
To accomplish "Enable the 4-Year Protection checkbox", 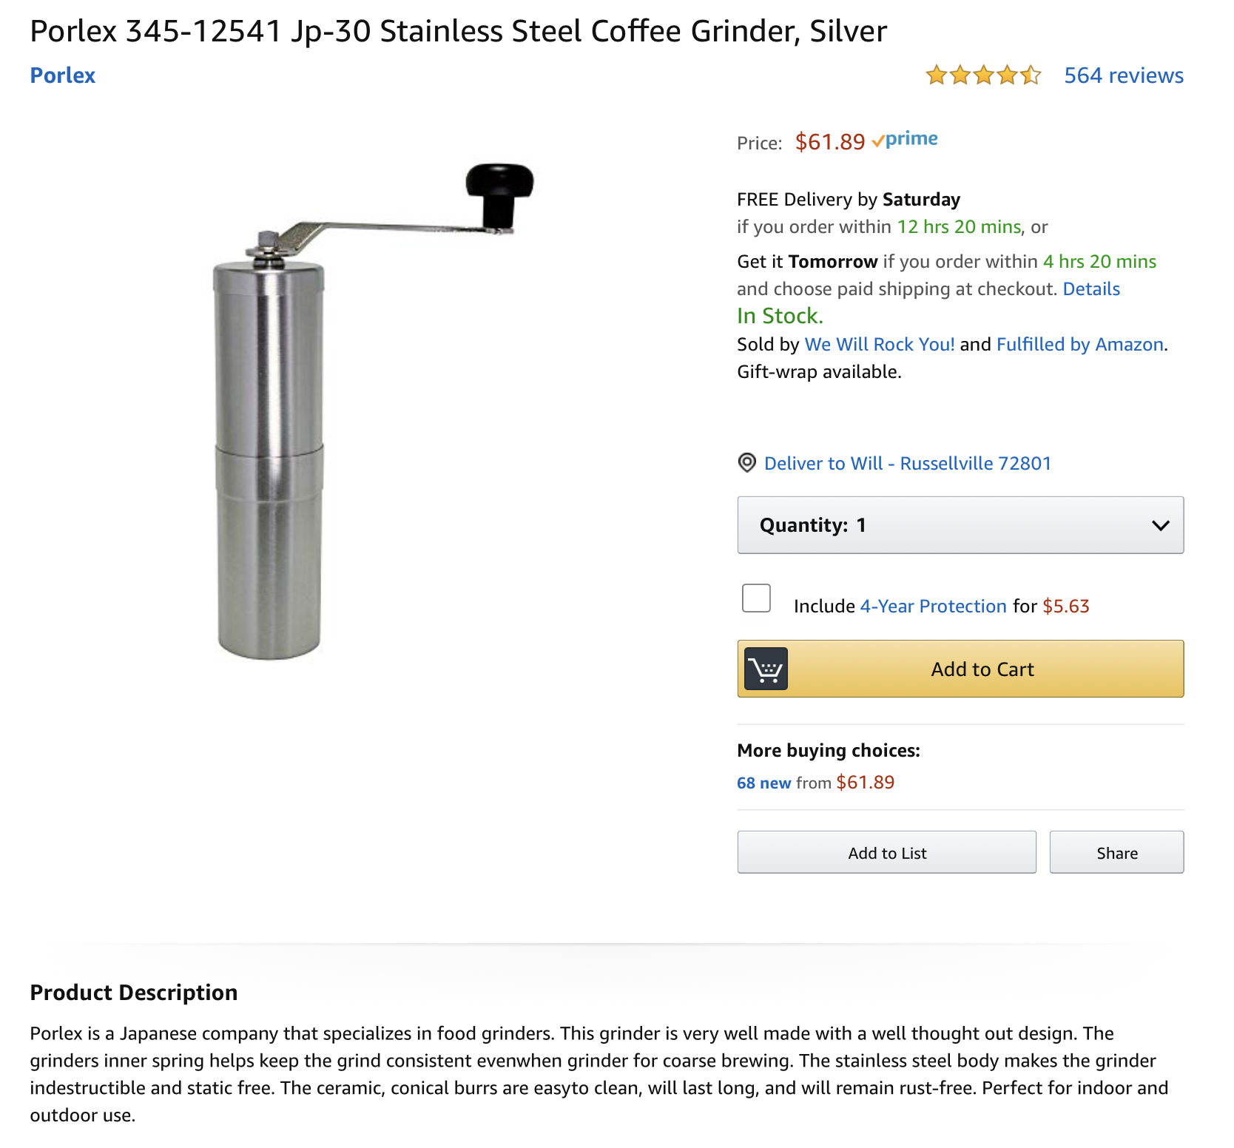I will [756, 598].
